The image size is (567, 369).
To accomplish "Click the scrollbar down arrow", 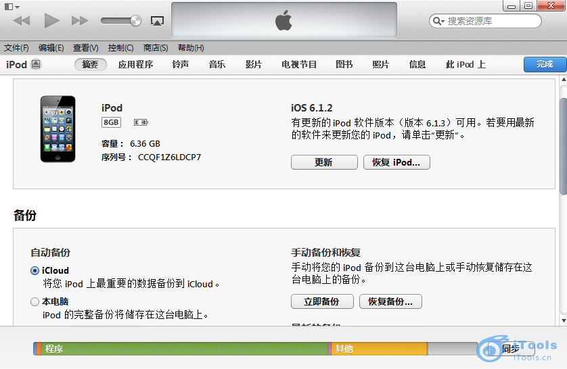I will (564, 320).
